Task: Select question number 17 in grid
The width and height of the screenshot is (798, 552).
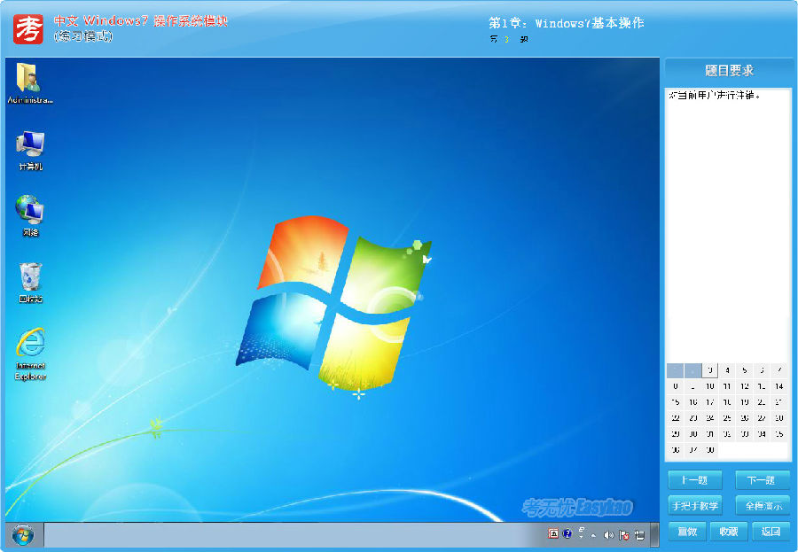Action: (x=710, y=402)
